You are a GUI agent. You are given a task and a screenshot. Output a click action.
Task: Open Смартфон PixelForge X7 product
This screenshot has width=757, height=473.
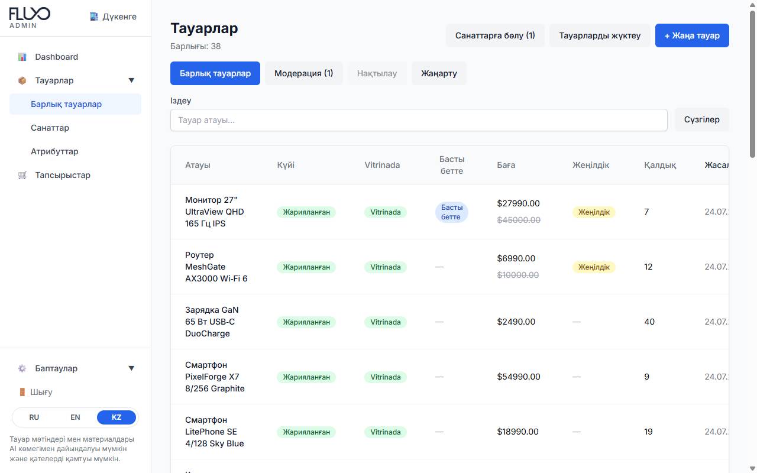(215, 377)
